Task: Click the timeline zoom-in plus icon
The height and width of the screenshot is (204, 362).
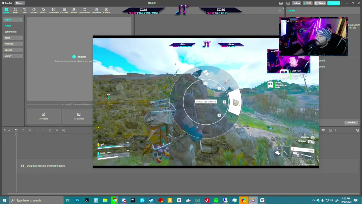Action: point(357,130)
